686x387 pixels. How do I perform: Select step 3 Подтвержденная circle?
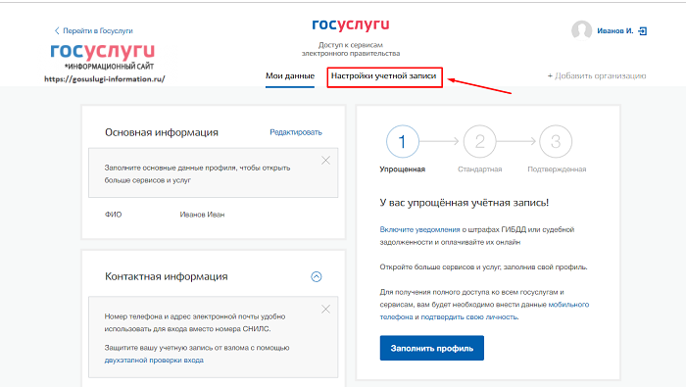click(556, 142)
